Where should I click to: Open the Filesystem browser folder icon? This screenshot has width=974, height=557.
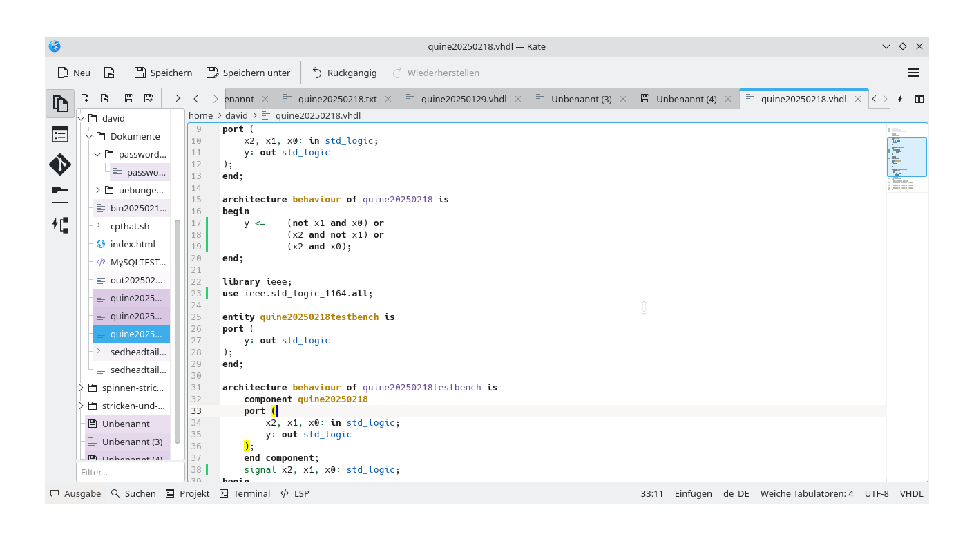point(60,195)
